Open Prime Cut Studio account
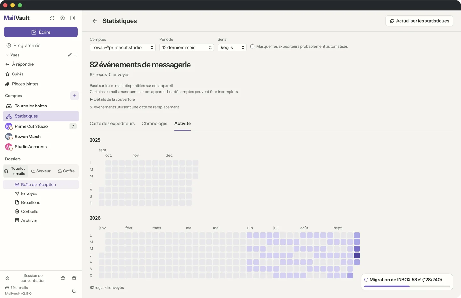The height and width of the screenshot is (298, 461). 41,126
